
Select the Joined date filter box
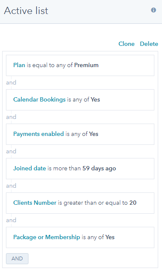[x=80, y=169]
